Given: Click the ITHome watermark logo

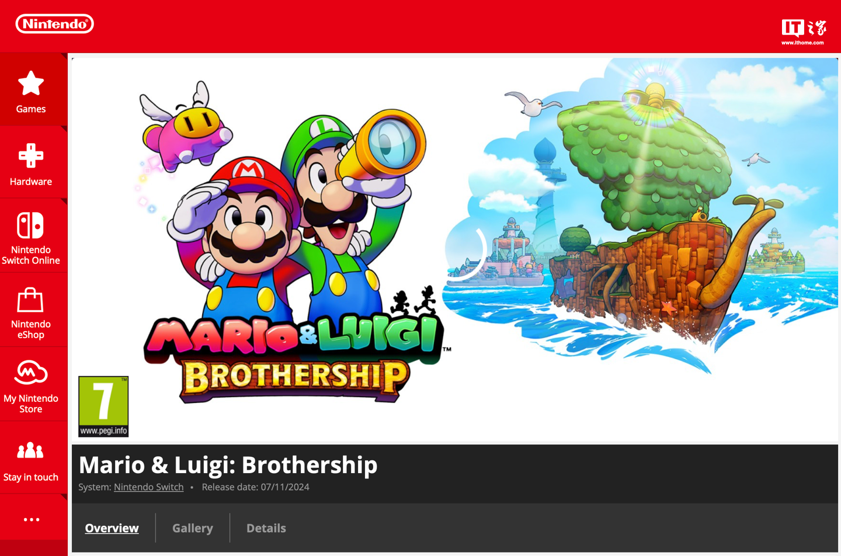Looking at the screenshot, I should (x=804, y=32).
